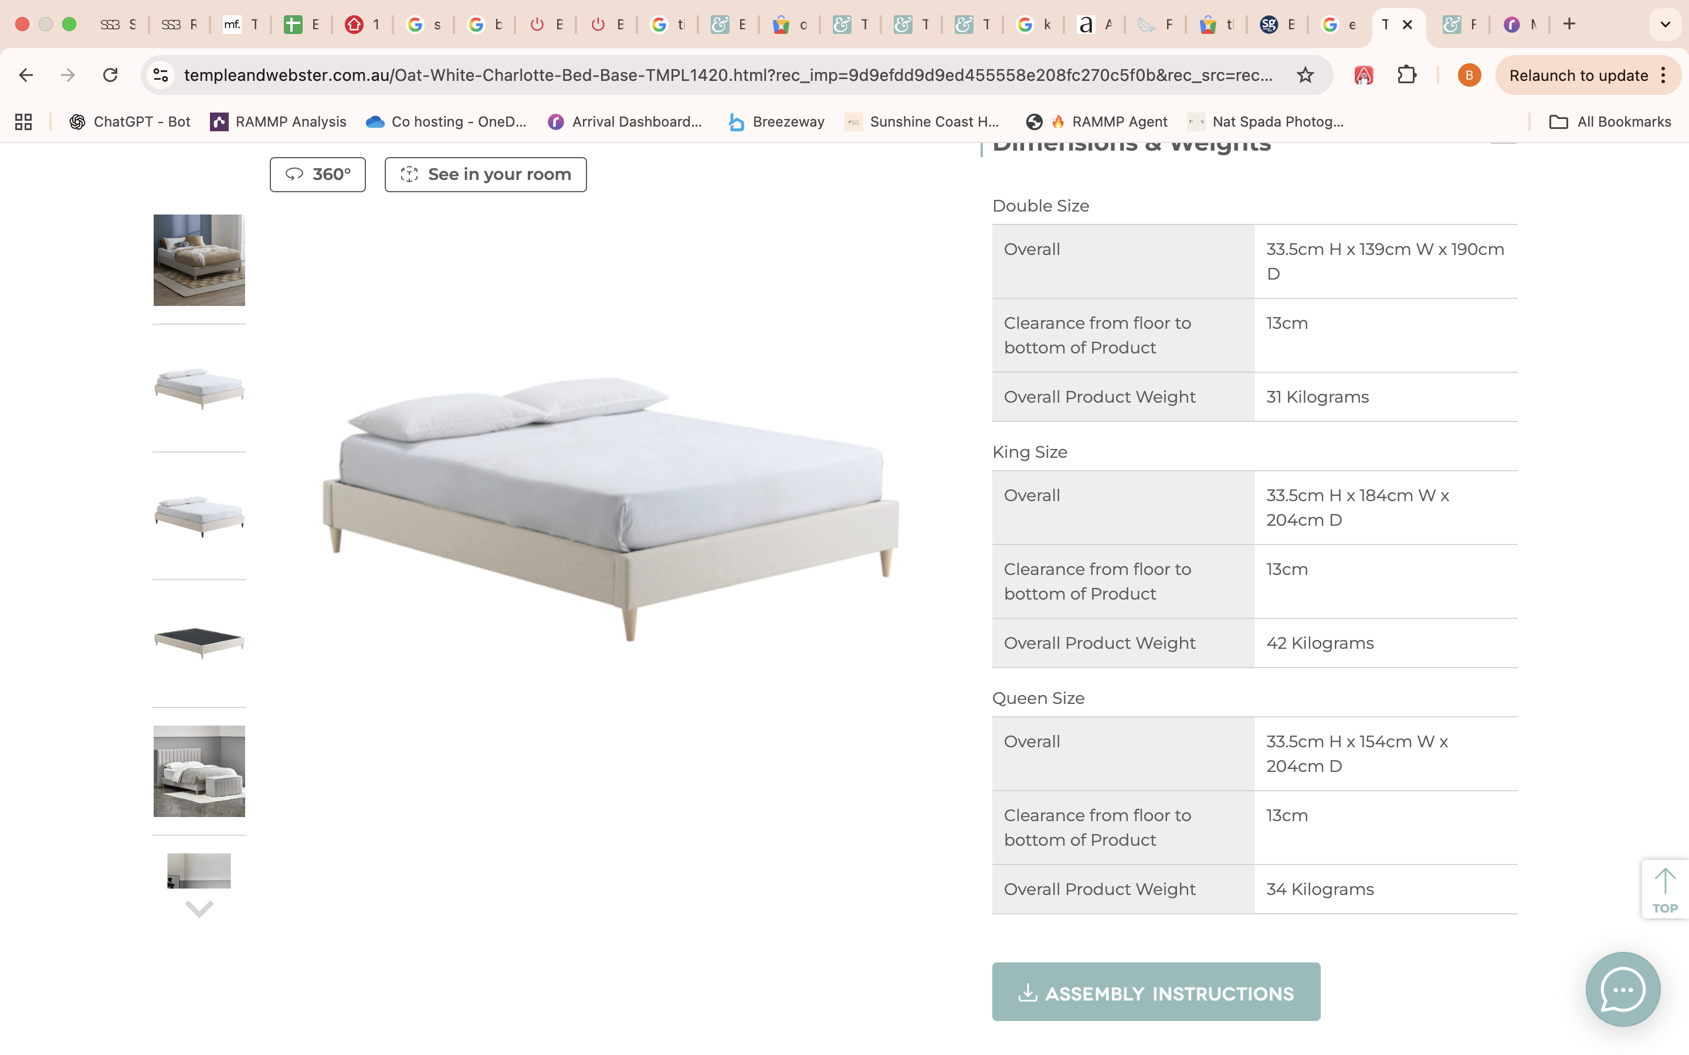
Task: Click the browser back arrow
Action: click(26, 76)
